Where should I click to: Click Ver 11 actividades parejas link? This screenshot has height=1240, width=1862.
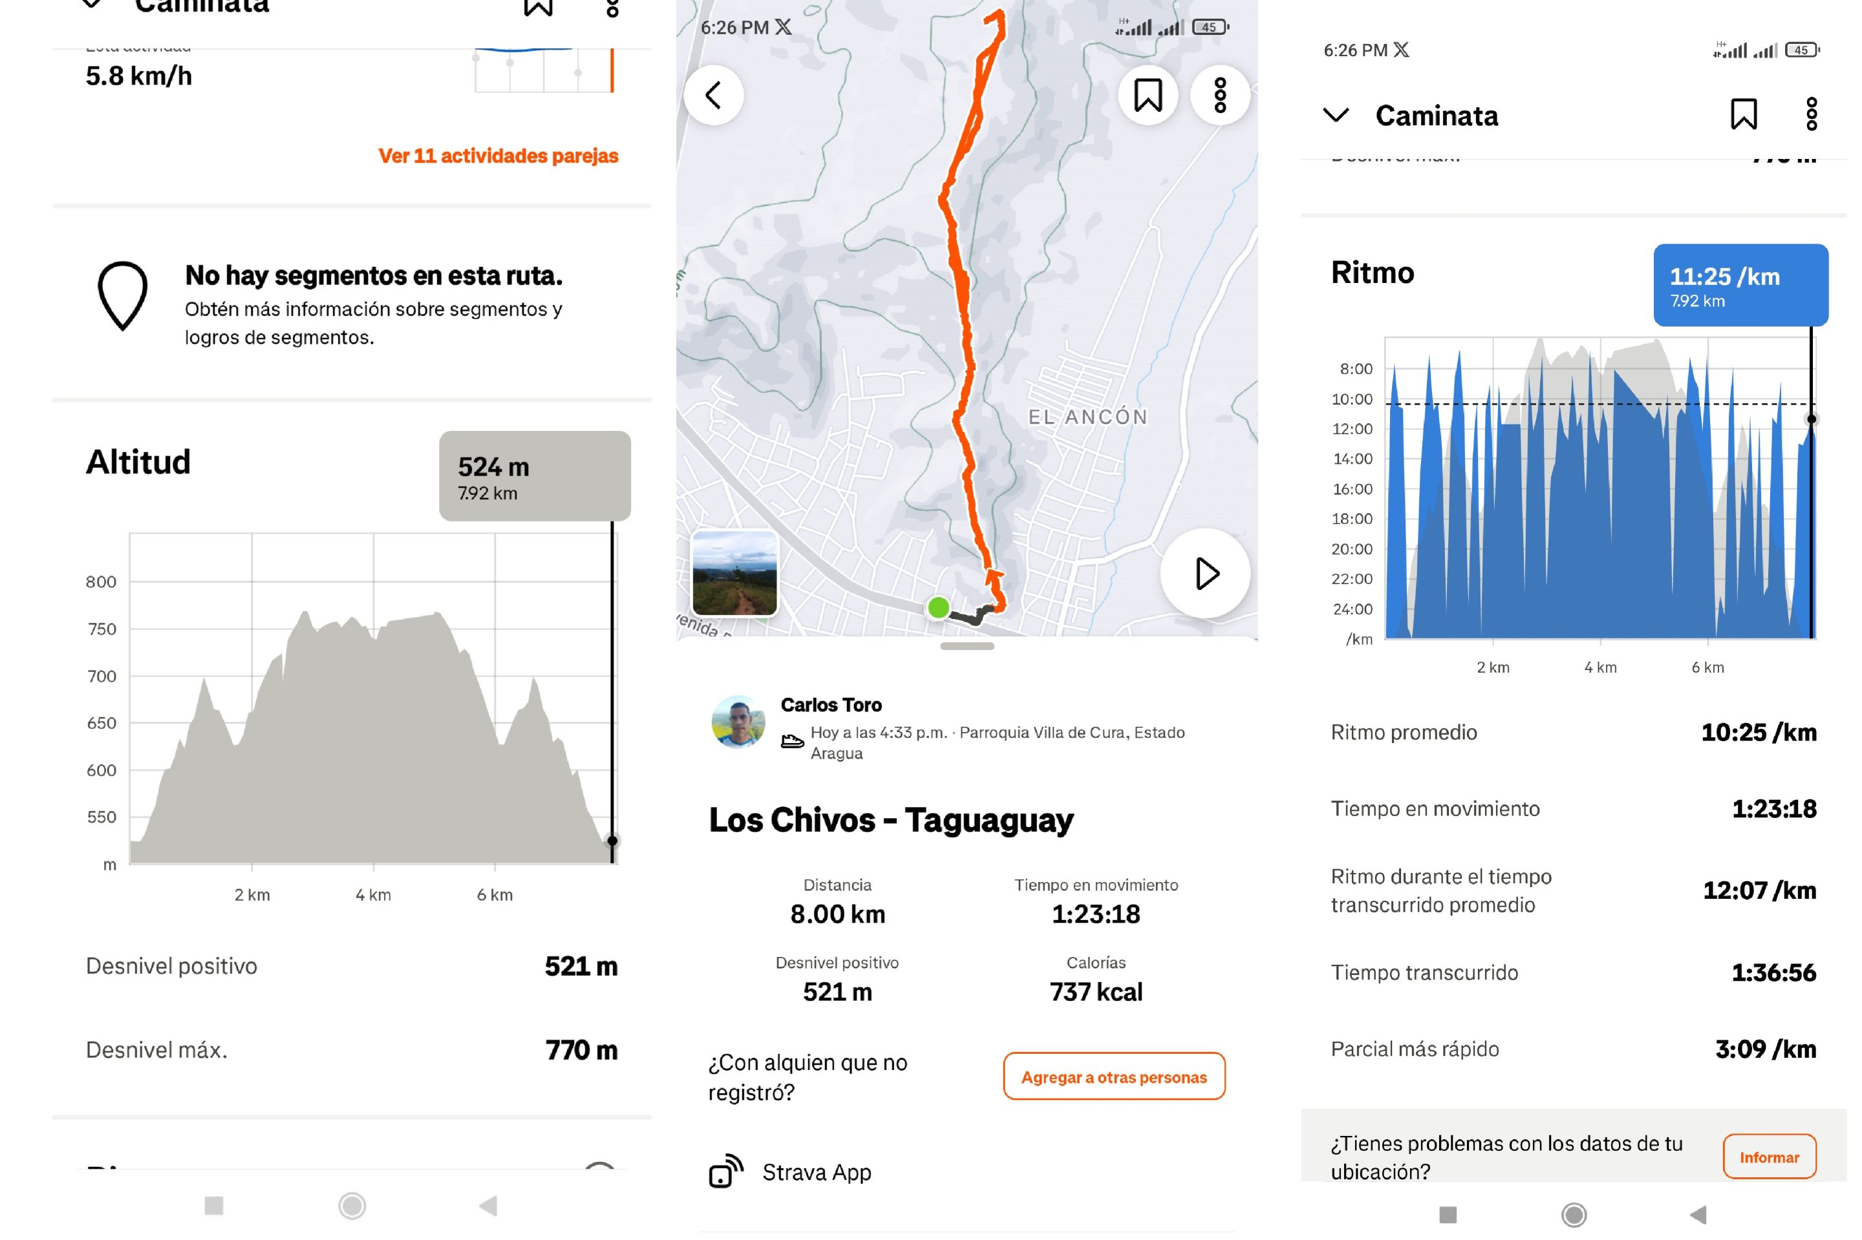pyautogui.click(x=498, y=156)
